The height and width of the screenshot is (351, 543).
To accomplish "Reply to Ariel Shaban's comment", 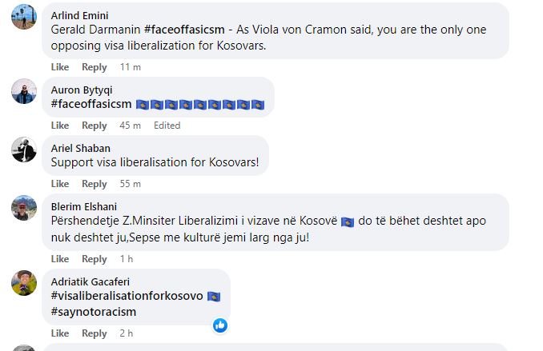I will (95, 184).
